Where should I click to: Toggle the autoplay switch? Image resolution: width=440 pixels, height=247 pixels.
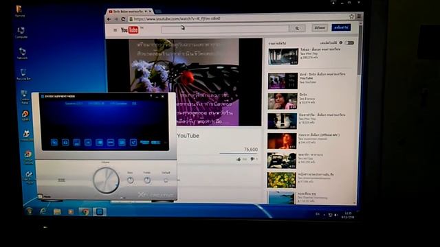349,43
